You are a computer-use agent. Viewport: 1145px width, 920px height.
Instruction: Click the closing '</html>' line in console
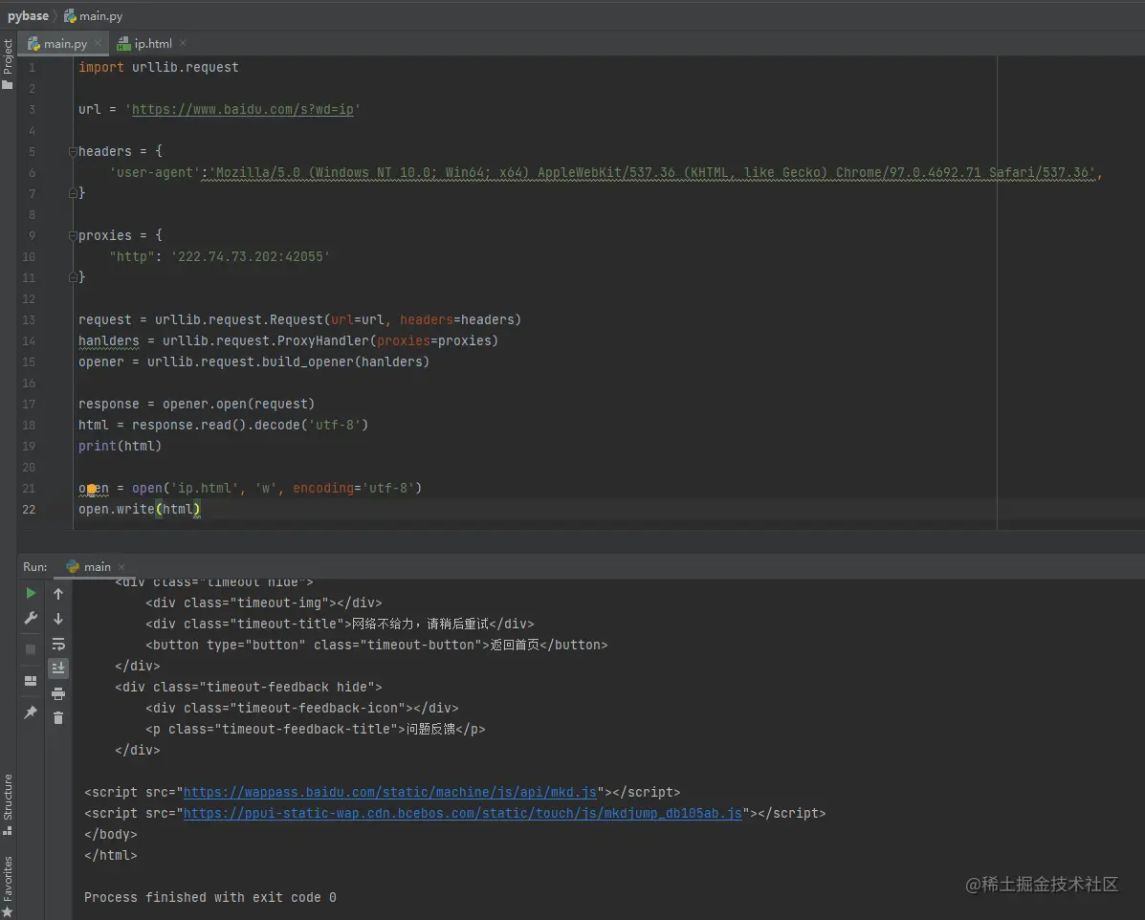coord(110,856)
